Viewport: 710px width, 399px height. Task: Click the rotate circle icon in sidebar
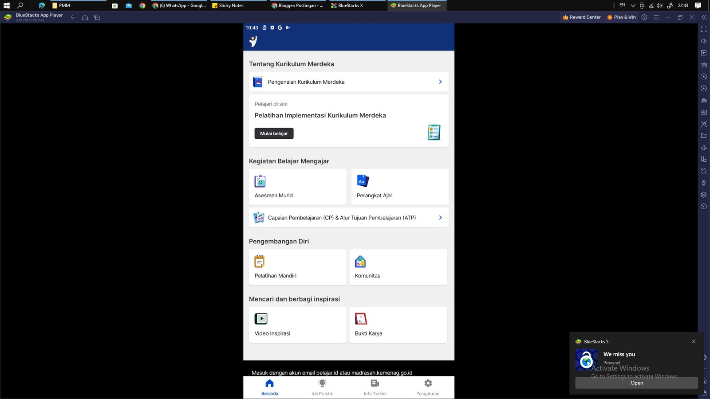point(703,88)
